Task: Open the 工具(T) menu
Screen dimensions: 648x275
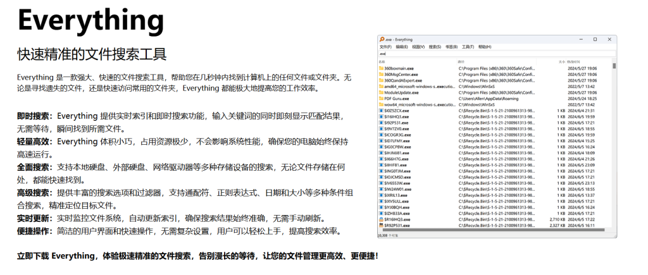Action: coord(468,47)
